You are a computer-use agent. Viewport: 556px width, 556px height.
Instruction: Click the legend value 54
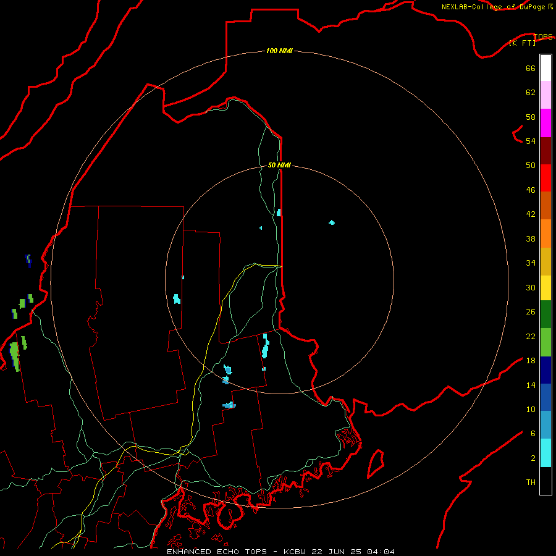coord(531,141)
